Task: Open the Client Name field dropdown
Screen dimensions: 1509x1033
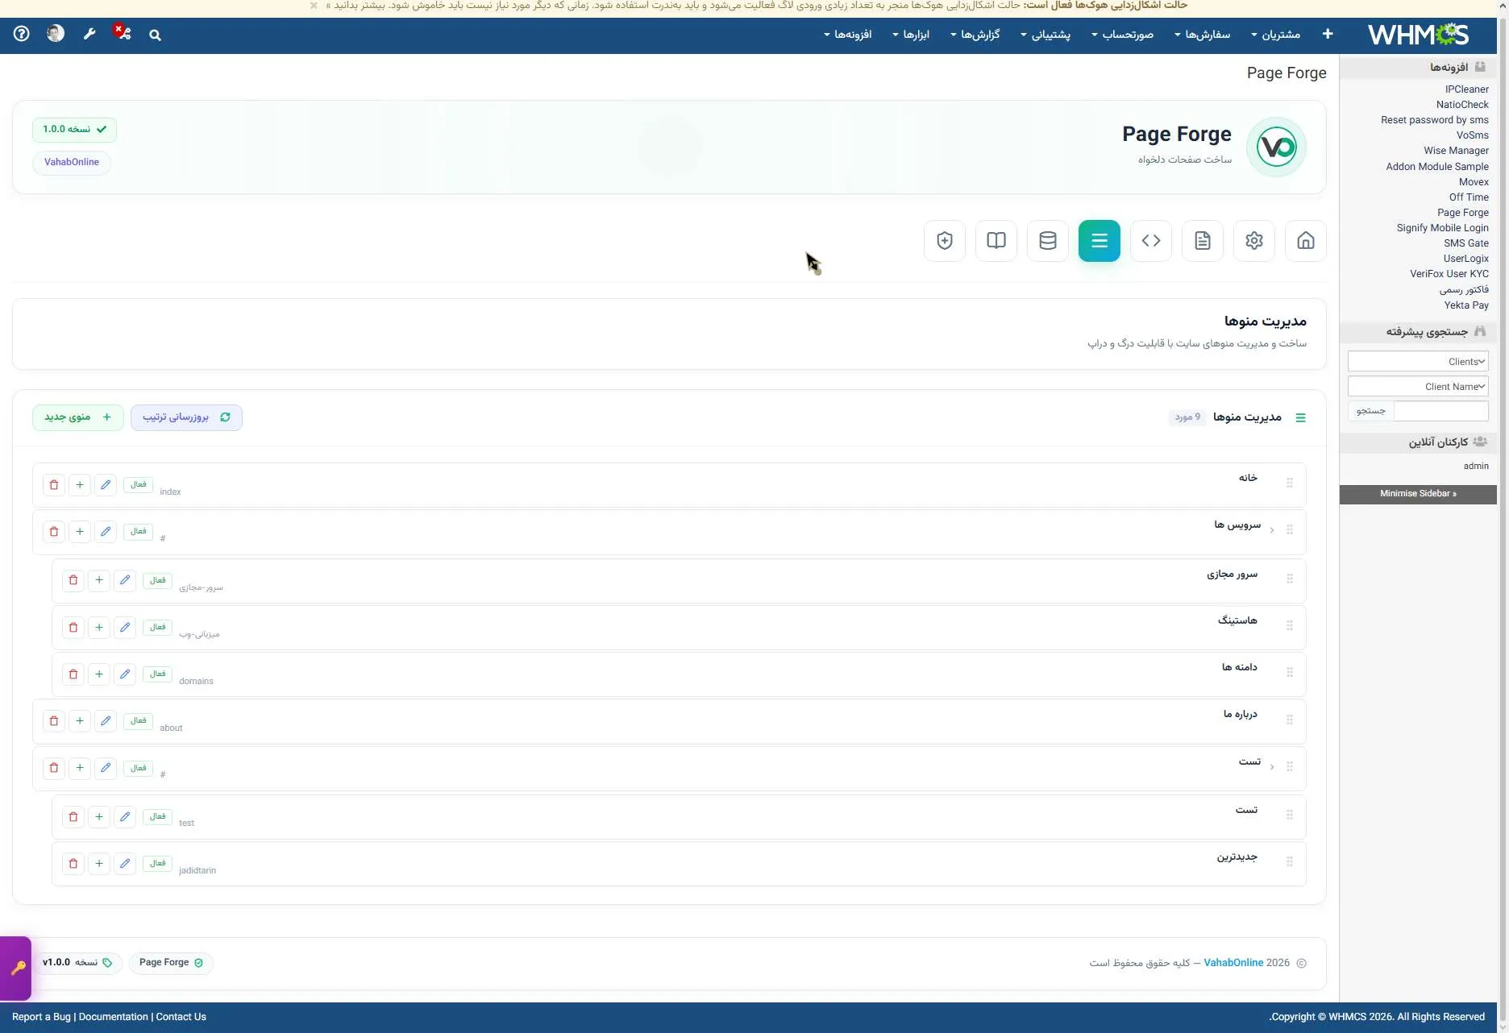Action: point(1418,386)
